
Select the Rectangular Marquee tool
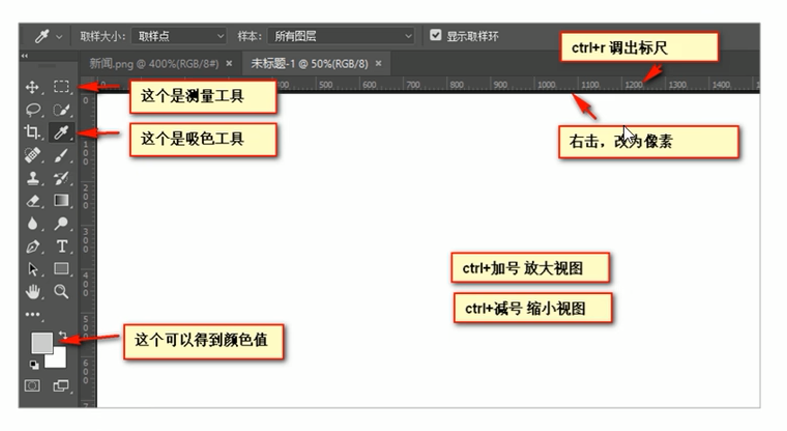(x=61, y=86)
